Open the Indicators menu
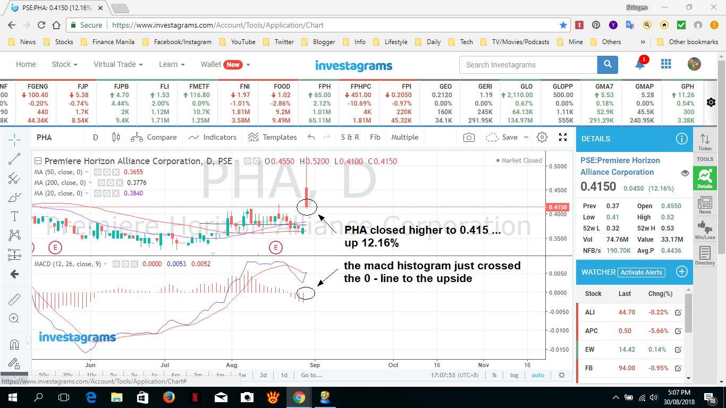Viewport: 726px width, 408px height. click(212, 137)
